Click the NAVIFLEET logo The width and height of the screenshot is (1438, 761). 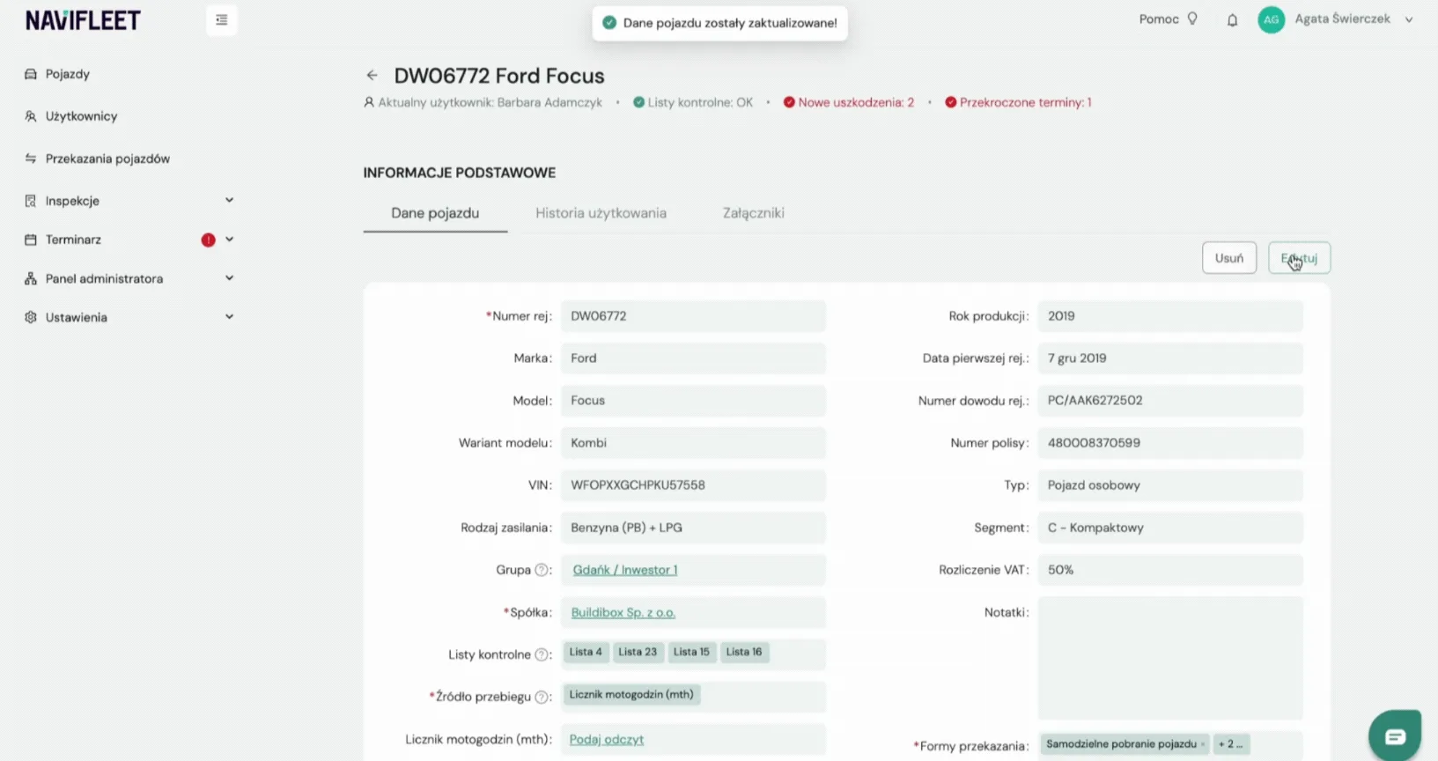point(83,20)
